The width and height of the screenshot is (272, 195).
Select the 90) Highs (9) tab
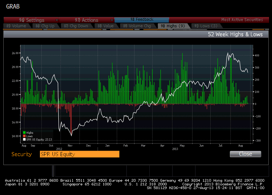(x=173, y=26)
